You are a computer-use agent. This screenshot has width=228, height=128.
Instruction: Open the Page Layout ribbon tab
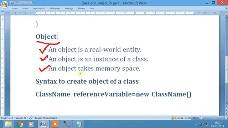click(x=38, y=9)
